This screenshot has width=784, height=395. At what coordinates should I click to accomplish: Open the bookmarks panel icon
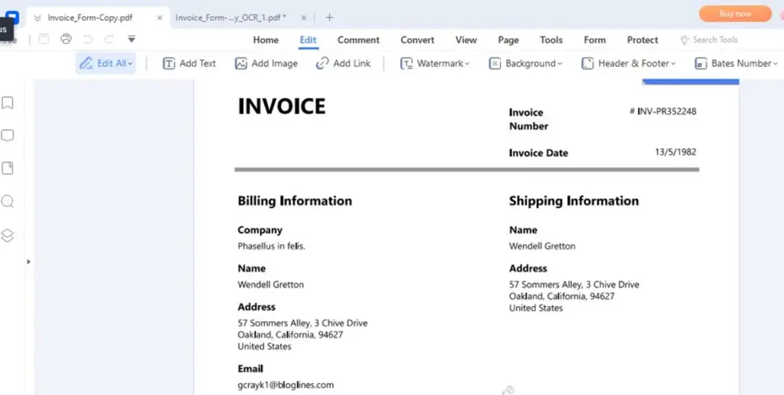[7, 103]
